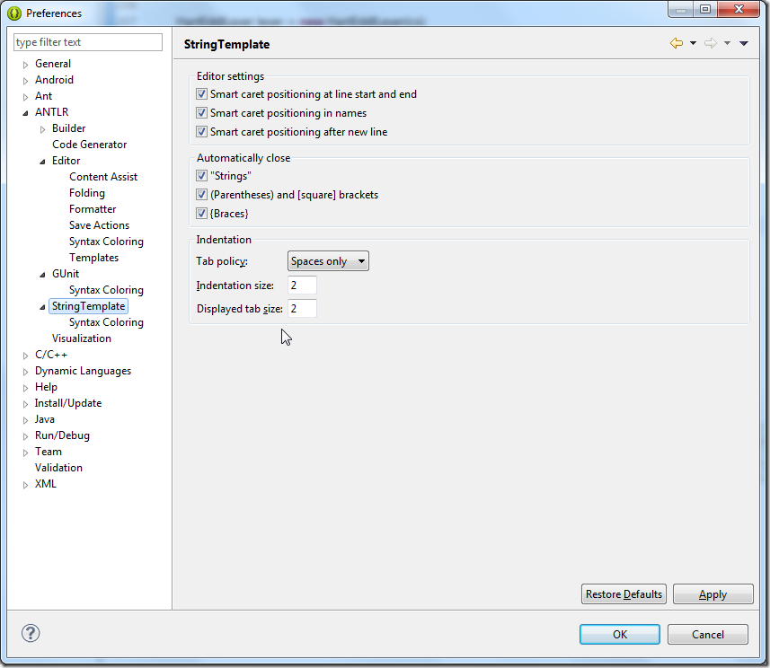
Task: Click the Displayed tab size field
Action: [x=302, y=309]
